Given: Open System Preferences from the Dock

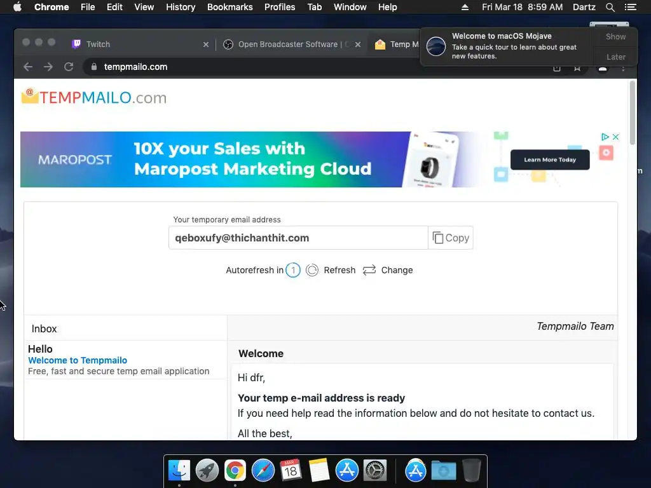Looking at the screenshot, I should click(x=375, y=470).
